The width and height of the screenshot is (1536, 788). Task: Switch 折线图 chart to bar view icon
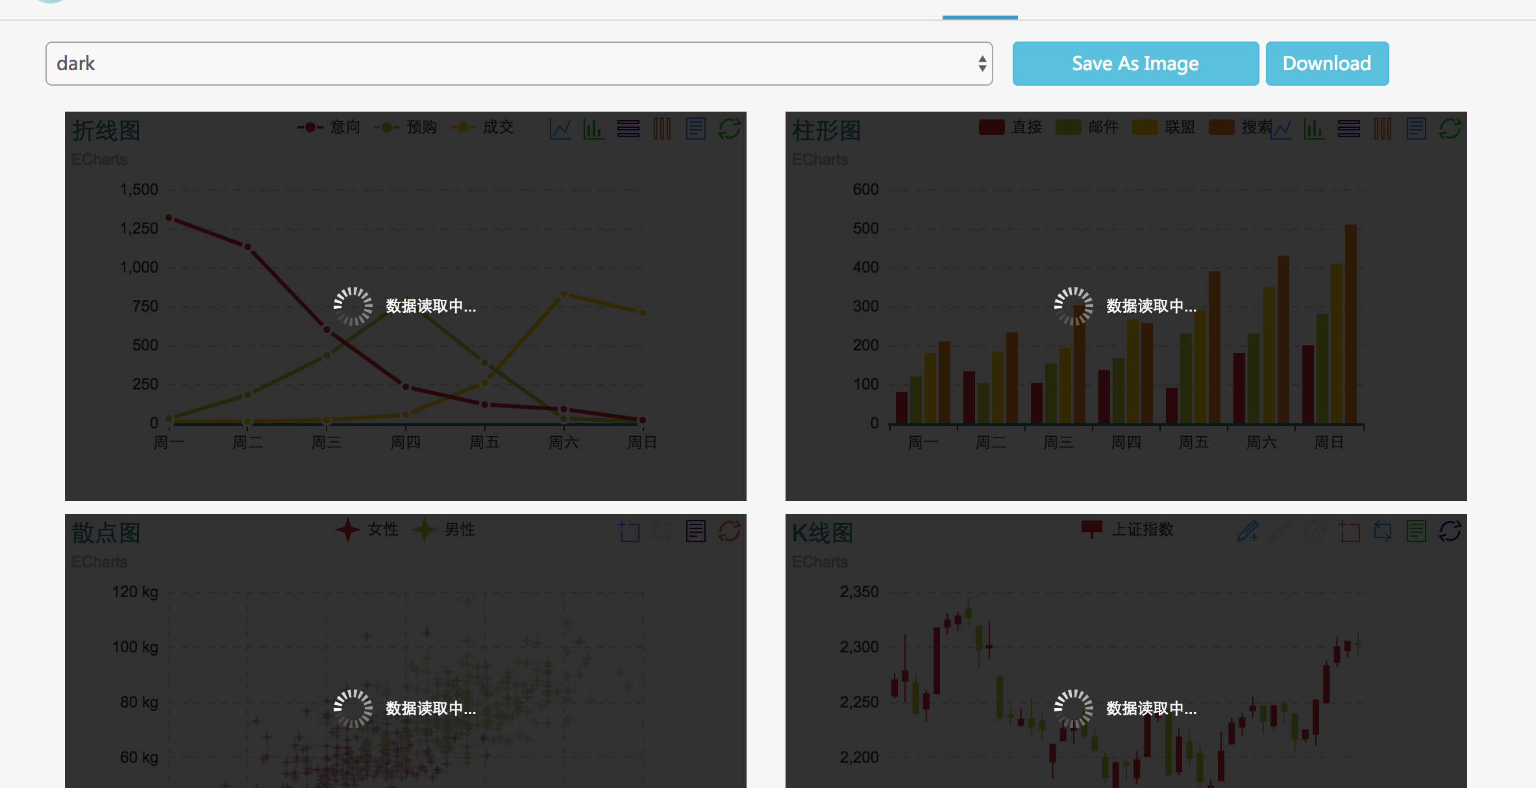click(x=594, y=129)
